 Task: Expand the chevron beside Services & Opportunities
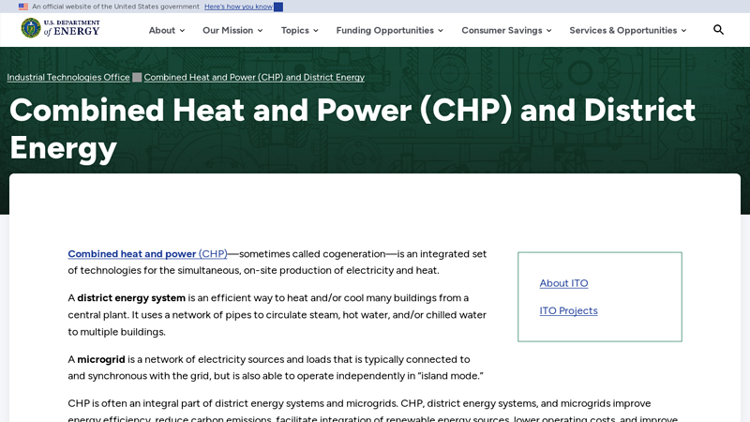[683, 31]
